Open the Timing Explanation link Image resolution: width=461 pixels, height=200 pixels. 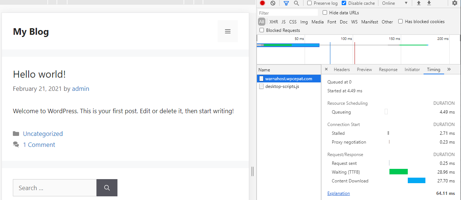click(338, 193)
